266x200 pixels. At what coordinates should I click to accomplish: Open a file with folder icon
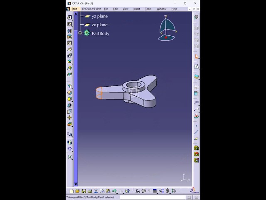pyautogui.click(x=78, y=191)
